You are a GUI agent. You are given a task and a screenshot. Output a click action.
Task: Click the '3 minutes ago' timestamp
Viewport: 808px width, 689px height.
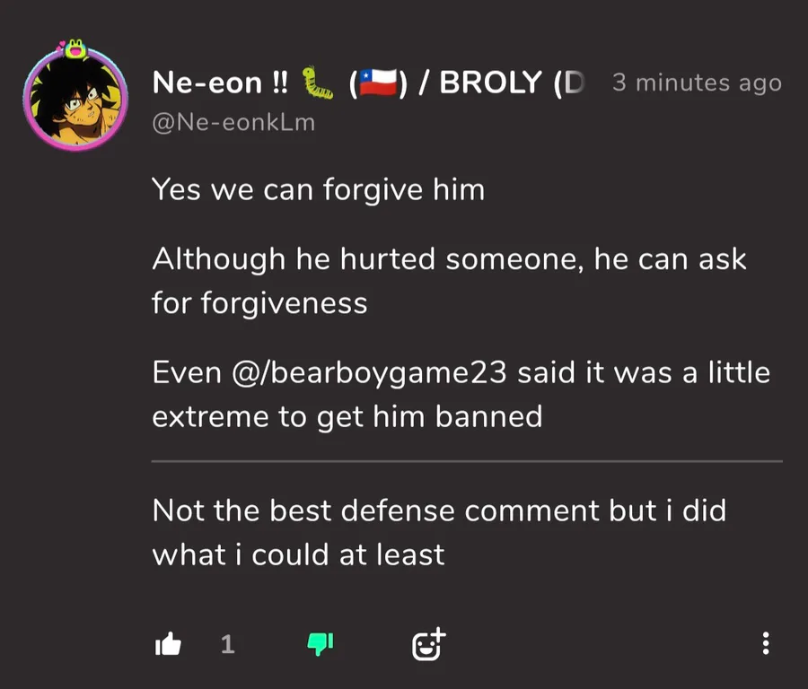point(697,83)
